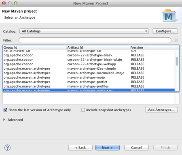Screen dimensions: 182x155
Task: Select maven-archetype-profiles row
Action: tap(89, 86)
